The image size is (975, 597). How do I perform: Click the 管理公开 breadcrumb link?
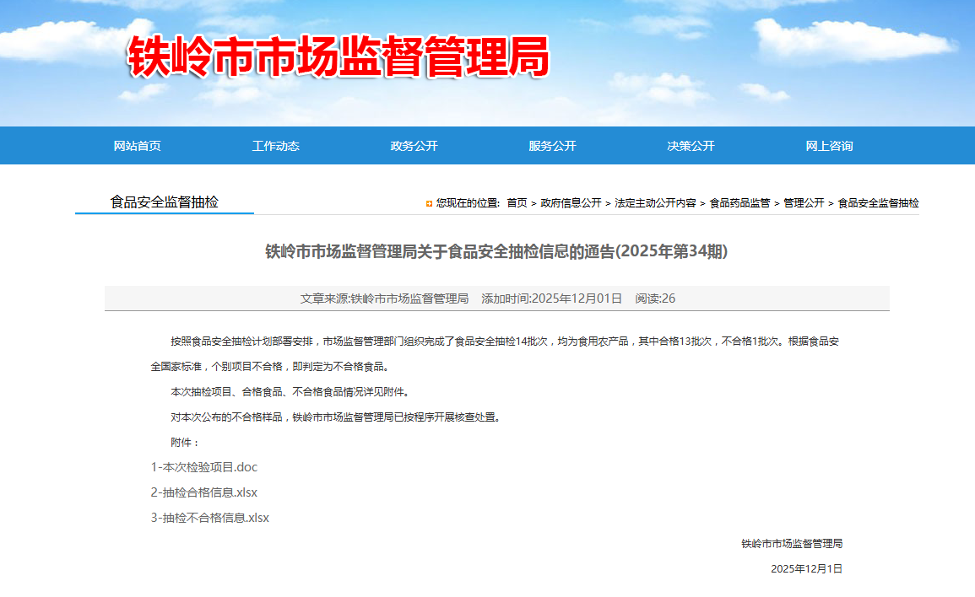[804, 203]
